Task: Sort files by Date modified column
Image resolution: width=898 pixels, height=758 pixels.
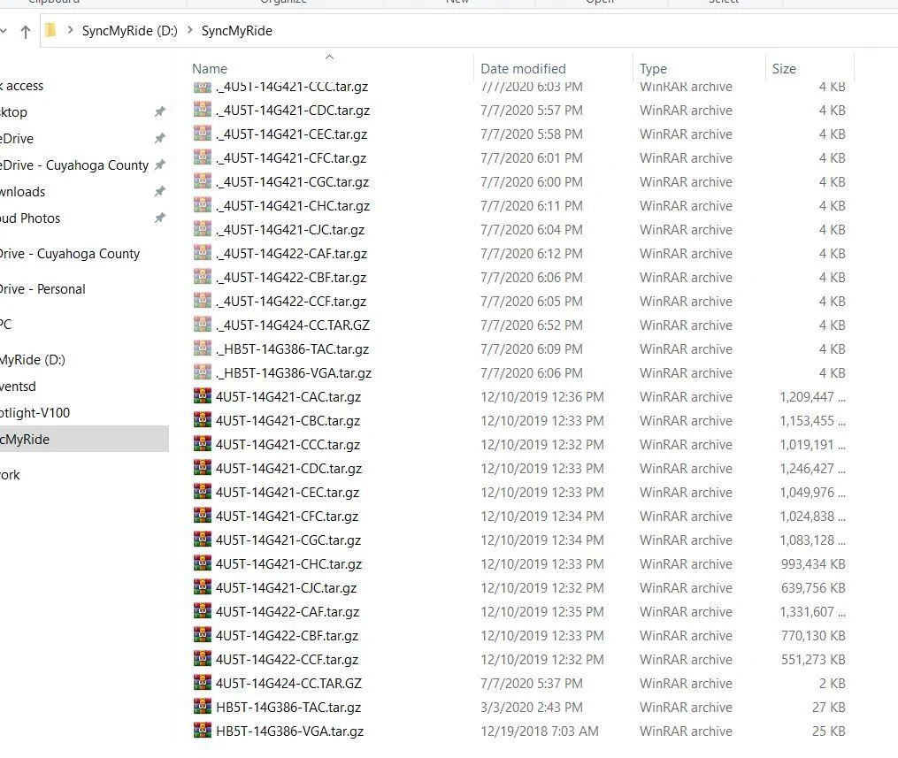Action: [523, 69]
